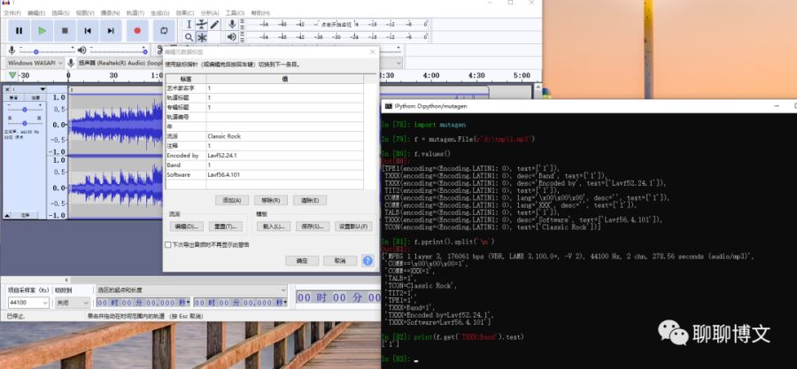Click the template 保存(S)... button
Viewport: 797px width, 369px height.
313,227
